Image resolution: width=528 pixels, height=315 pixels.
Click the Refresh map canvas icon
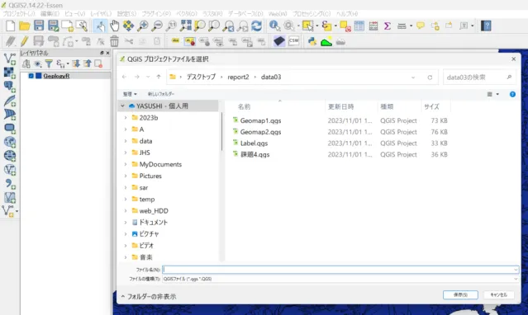coord(257,26)
